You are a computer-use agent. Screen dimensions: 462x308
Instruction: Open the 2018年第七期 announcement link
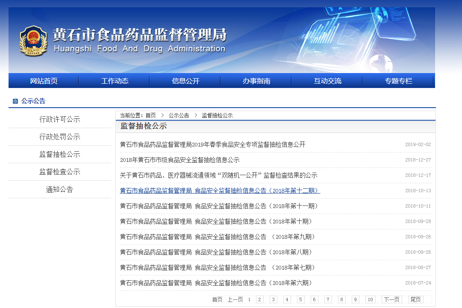(218, 267)
